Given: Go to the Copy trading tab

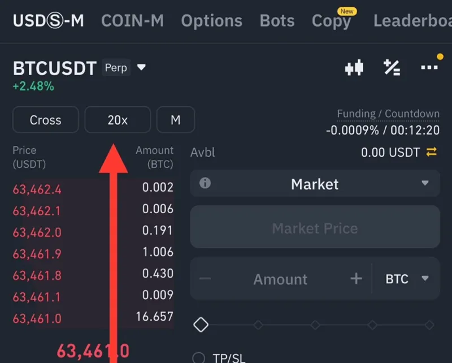Looking at the screenshot, I should coord(331,21).
